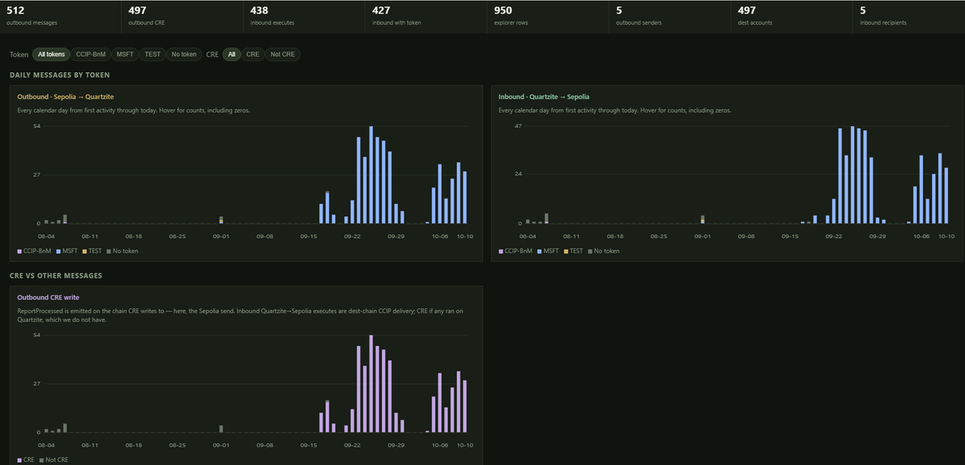Viewport: 965px width, 465px height.
Task: Click the 09-01 axis label in Outbound token chart
Action: point(220,237)
